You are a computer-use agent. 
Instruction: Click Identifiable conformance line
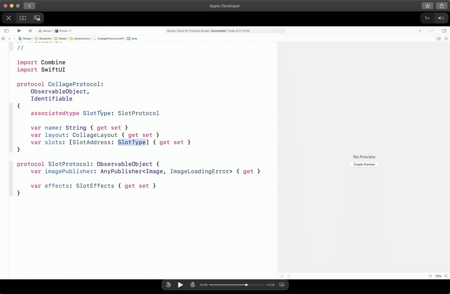51,99
